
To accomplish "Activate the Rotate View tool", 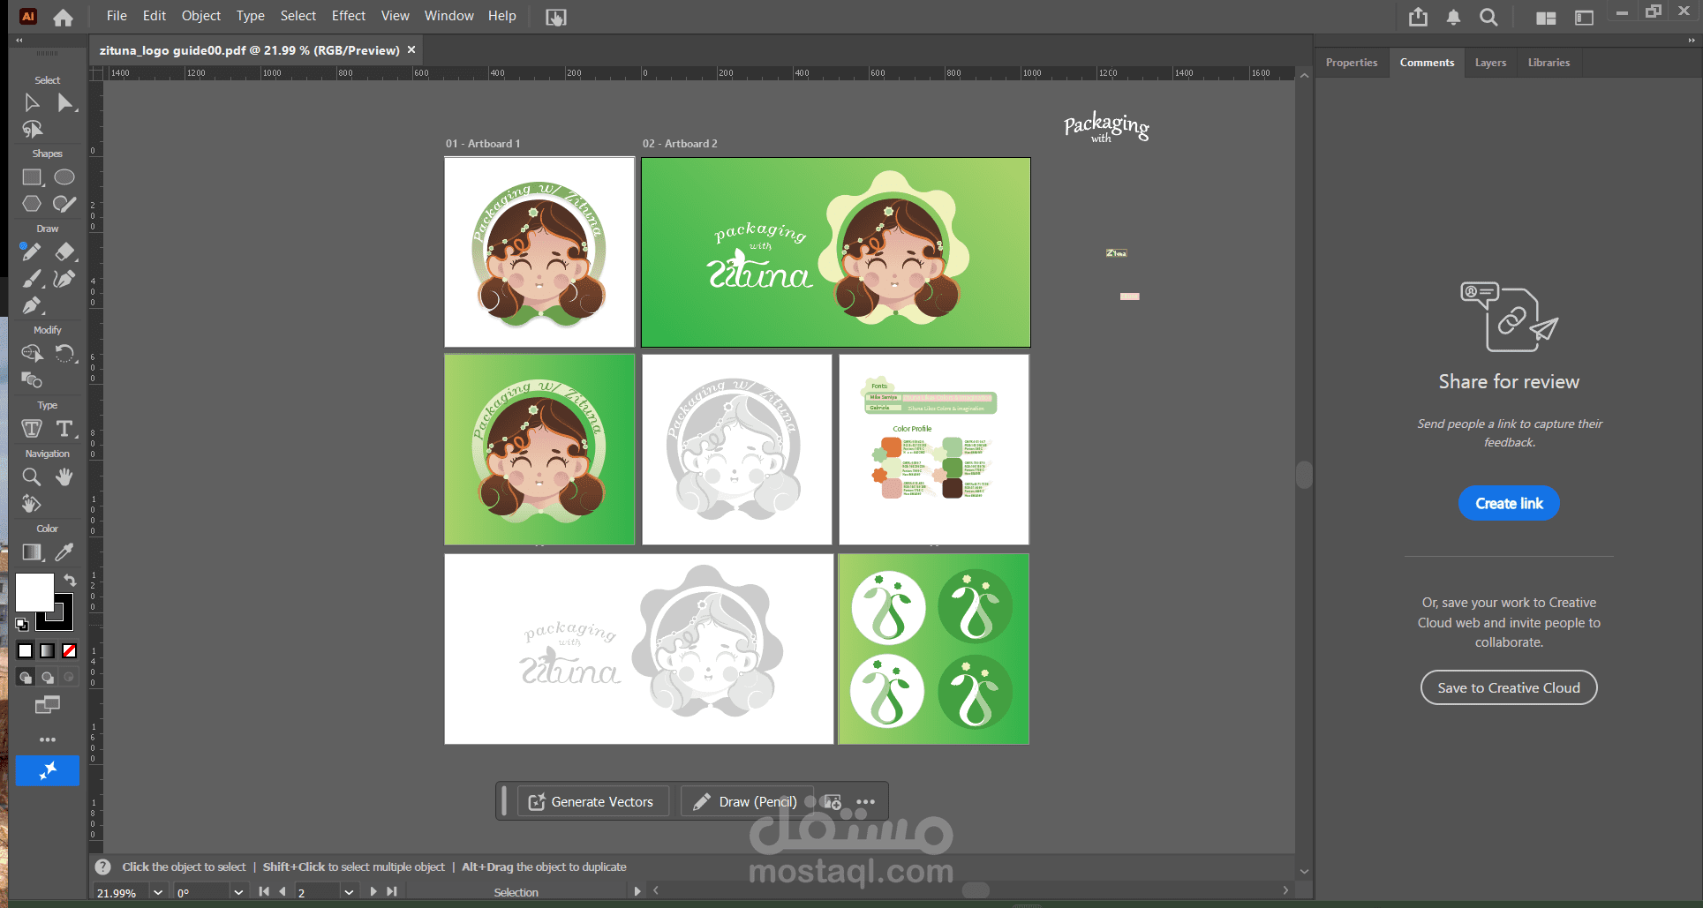I will (32, 504).
